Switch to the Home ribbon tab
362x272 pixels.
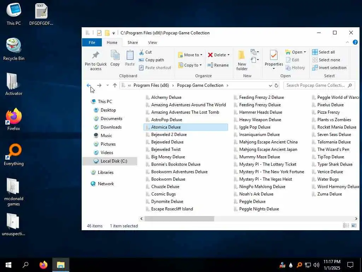click(112, 42)
